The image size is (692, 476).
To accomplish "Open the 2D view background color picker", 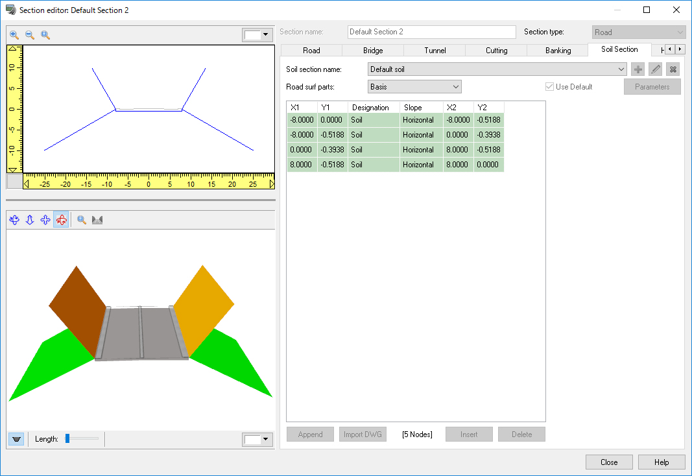I will click(x=257, y=35).
